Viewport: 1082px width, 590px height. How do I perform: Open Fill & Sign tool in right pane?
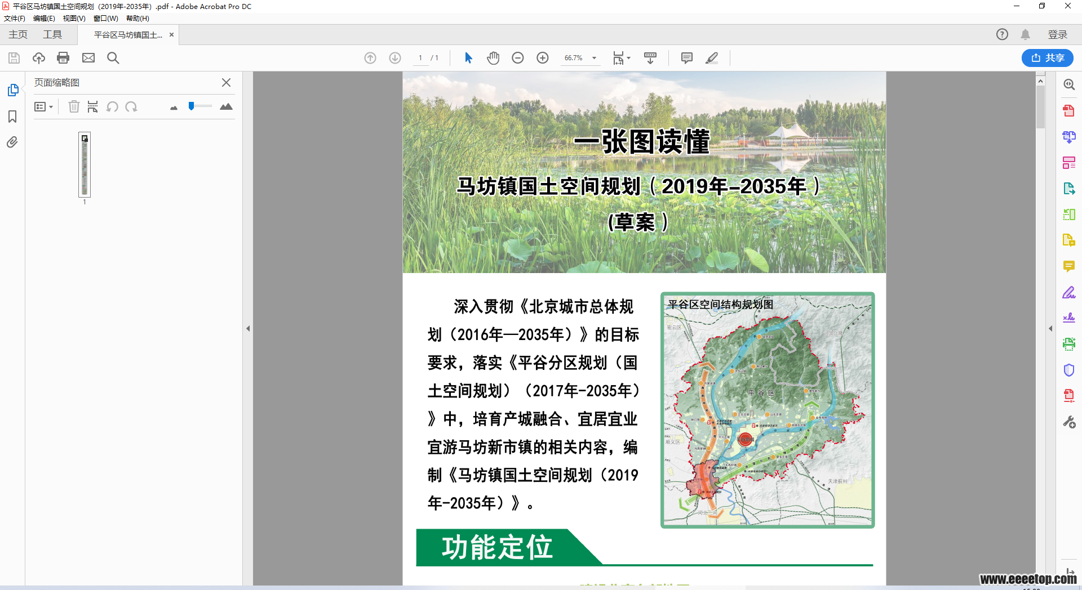1069,292
